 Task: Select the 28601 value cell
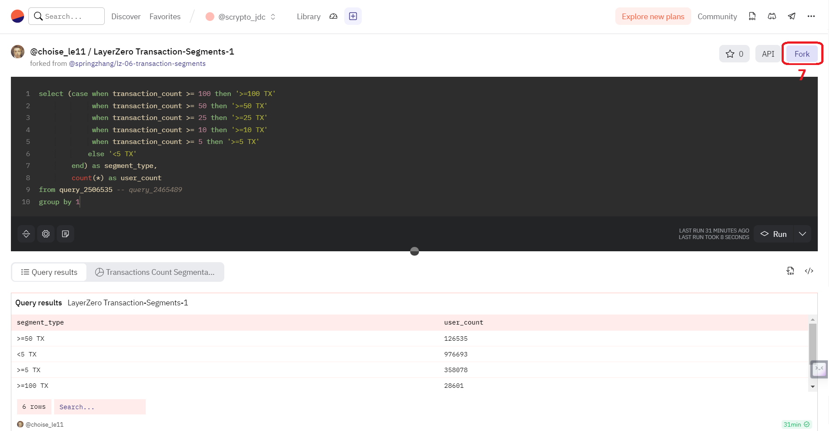point(454,386)
